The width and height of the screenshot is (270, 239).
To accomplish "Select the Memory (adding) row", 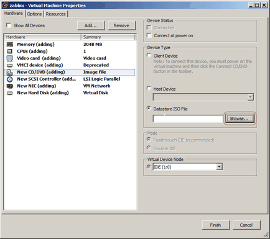I will tap(70, 44).
